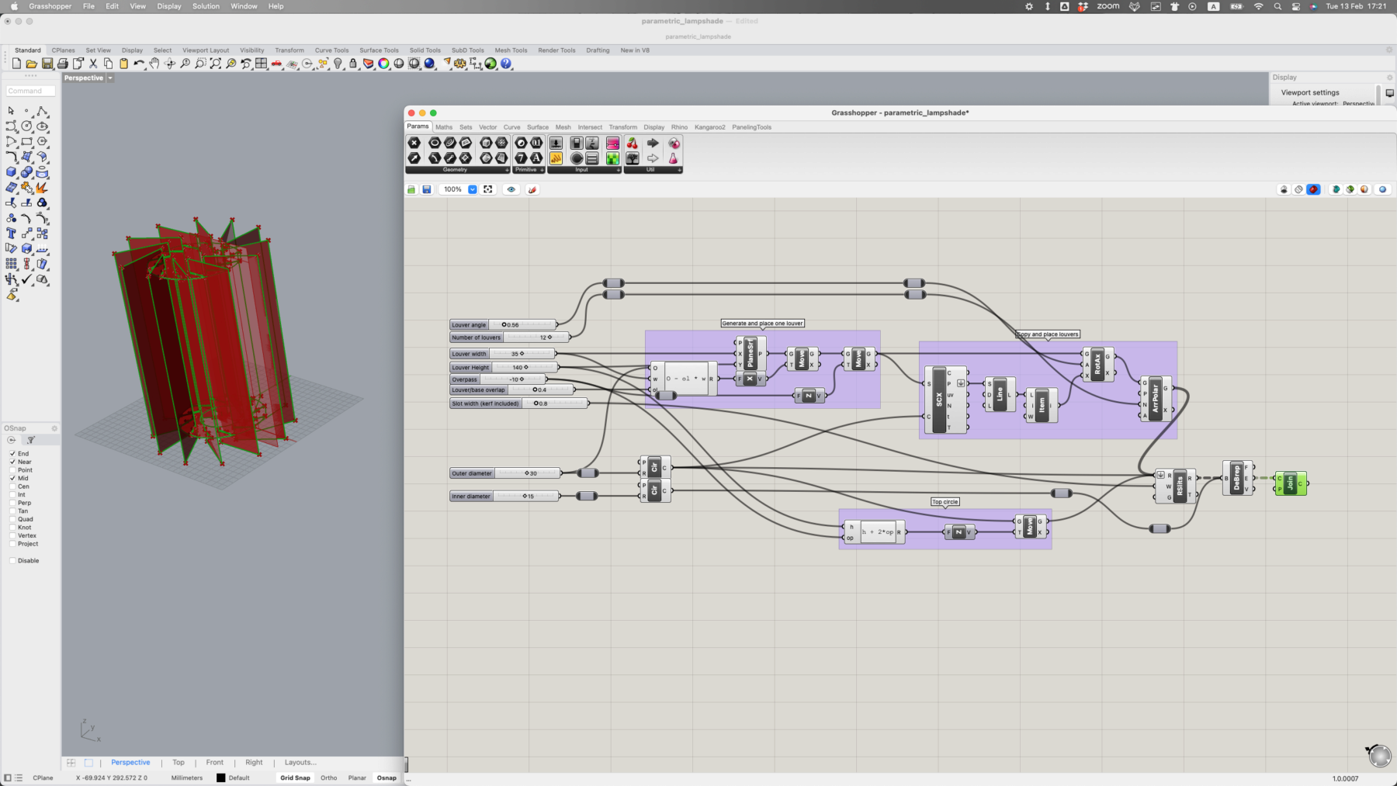Click the Point parameter hexagon icon in Geometry
Viewport: 1397px width, 786px height.
[414, 144]
